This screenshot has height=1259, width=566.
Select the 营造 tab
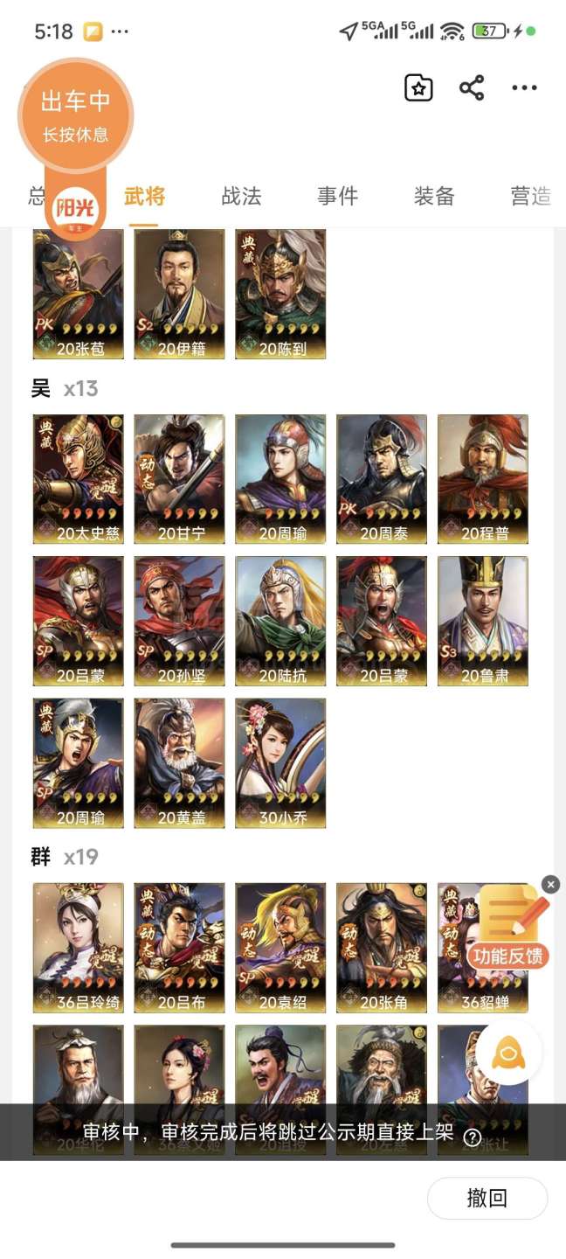coord(530,196)
